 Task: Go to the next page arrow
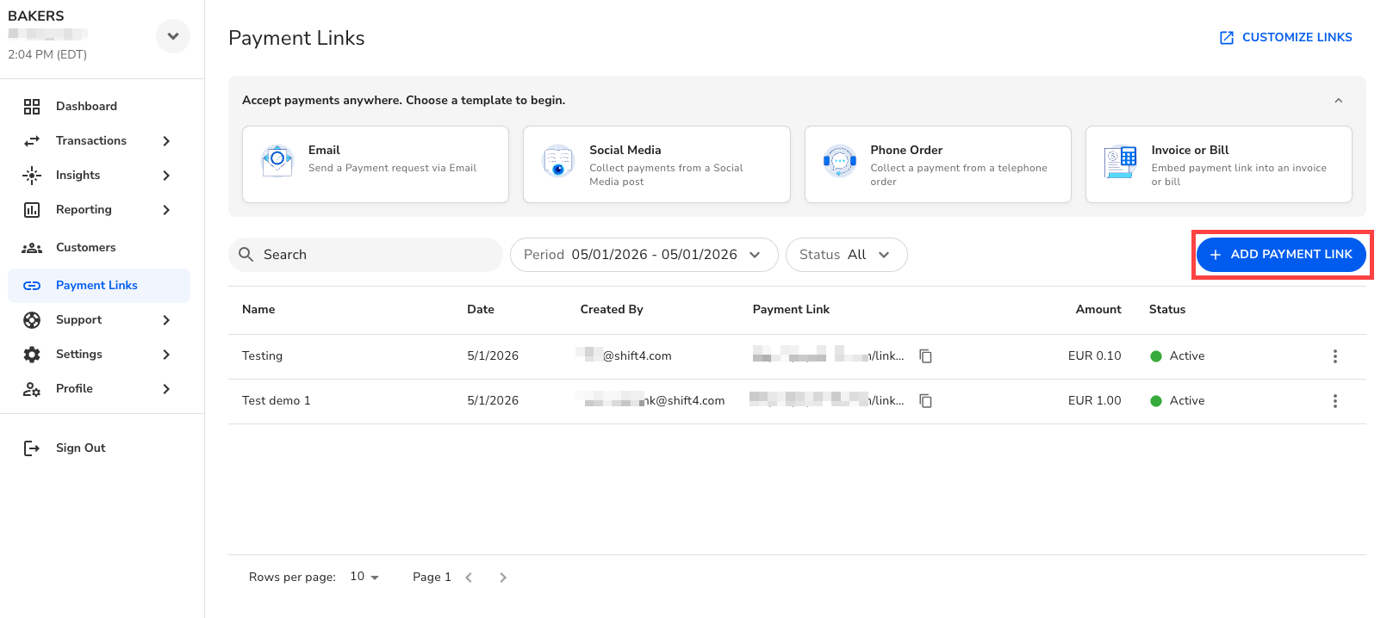[503, 578]
